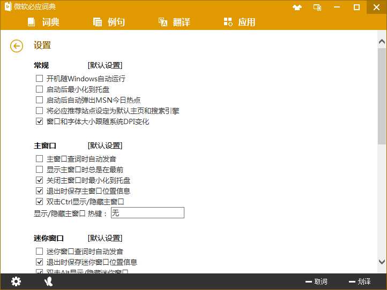Reset 常规 section via [默认设置]
The width and height of the screenshot is (387, 290).
tap(105, 65)
